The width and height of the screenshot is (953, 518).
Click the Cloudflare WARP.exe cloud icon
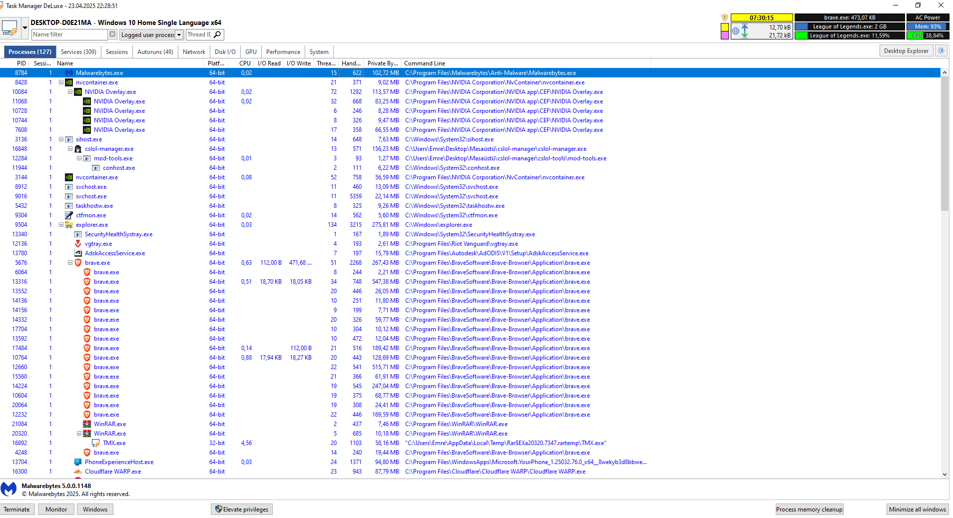pos(78,472)
